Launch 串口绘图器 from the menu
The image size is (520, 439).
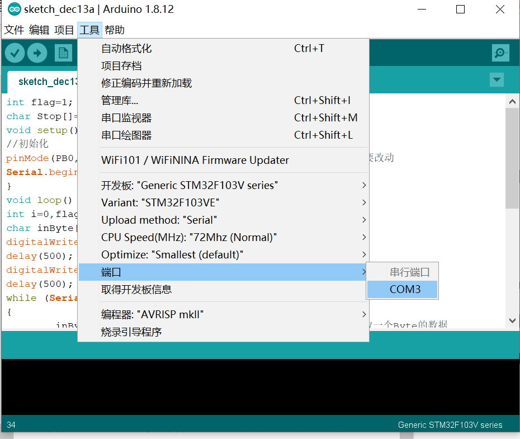(x=224, y=135)
